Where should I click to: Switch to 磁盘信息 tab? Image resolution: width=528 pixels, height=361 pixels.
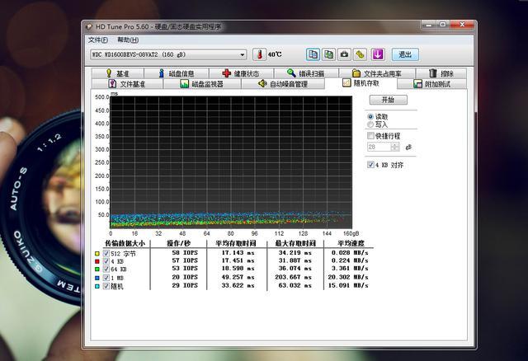177,73
